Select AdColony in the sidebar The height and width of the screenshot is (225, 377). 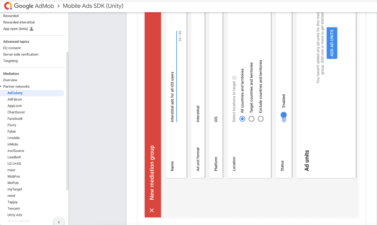[15, 93]
